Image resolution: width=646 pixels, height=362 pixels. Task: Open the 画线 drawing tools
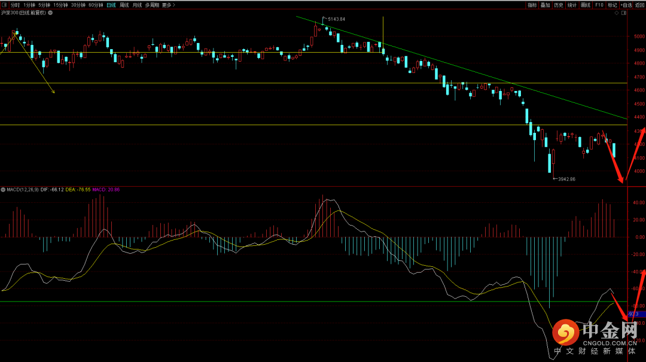click(586, 5)
